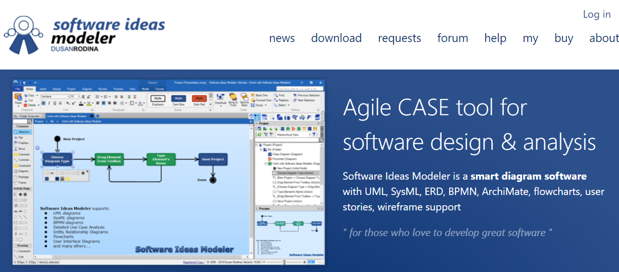Screen dimensions: 619x272
Task: Click the Log in link
Action: click(597, 14)
